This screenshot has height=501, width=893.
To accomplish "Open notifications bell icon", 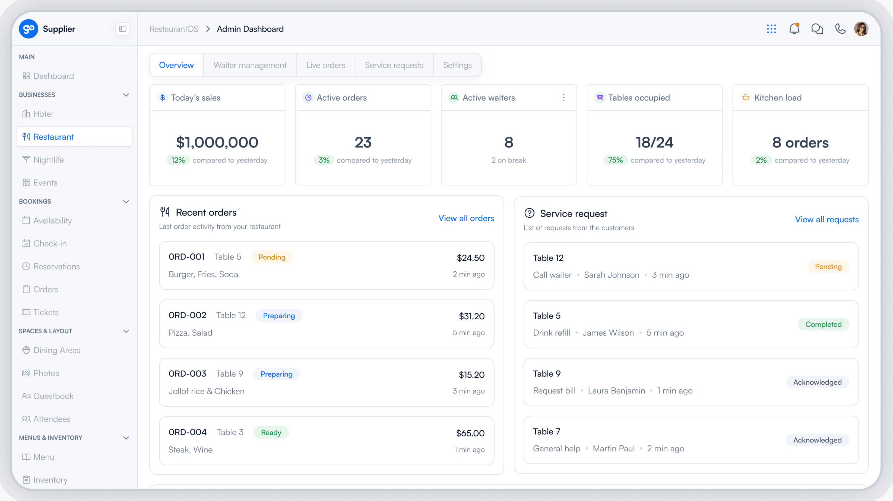I will coord(794,29).
